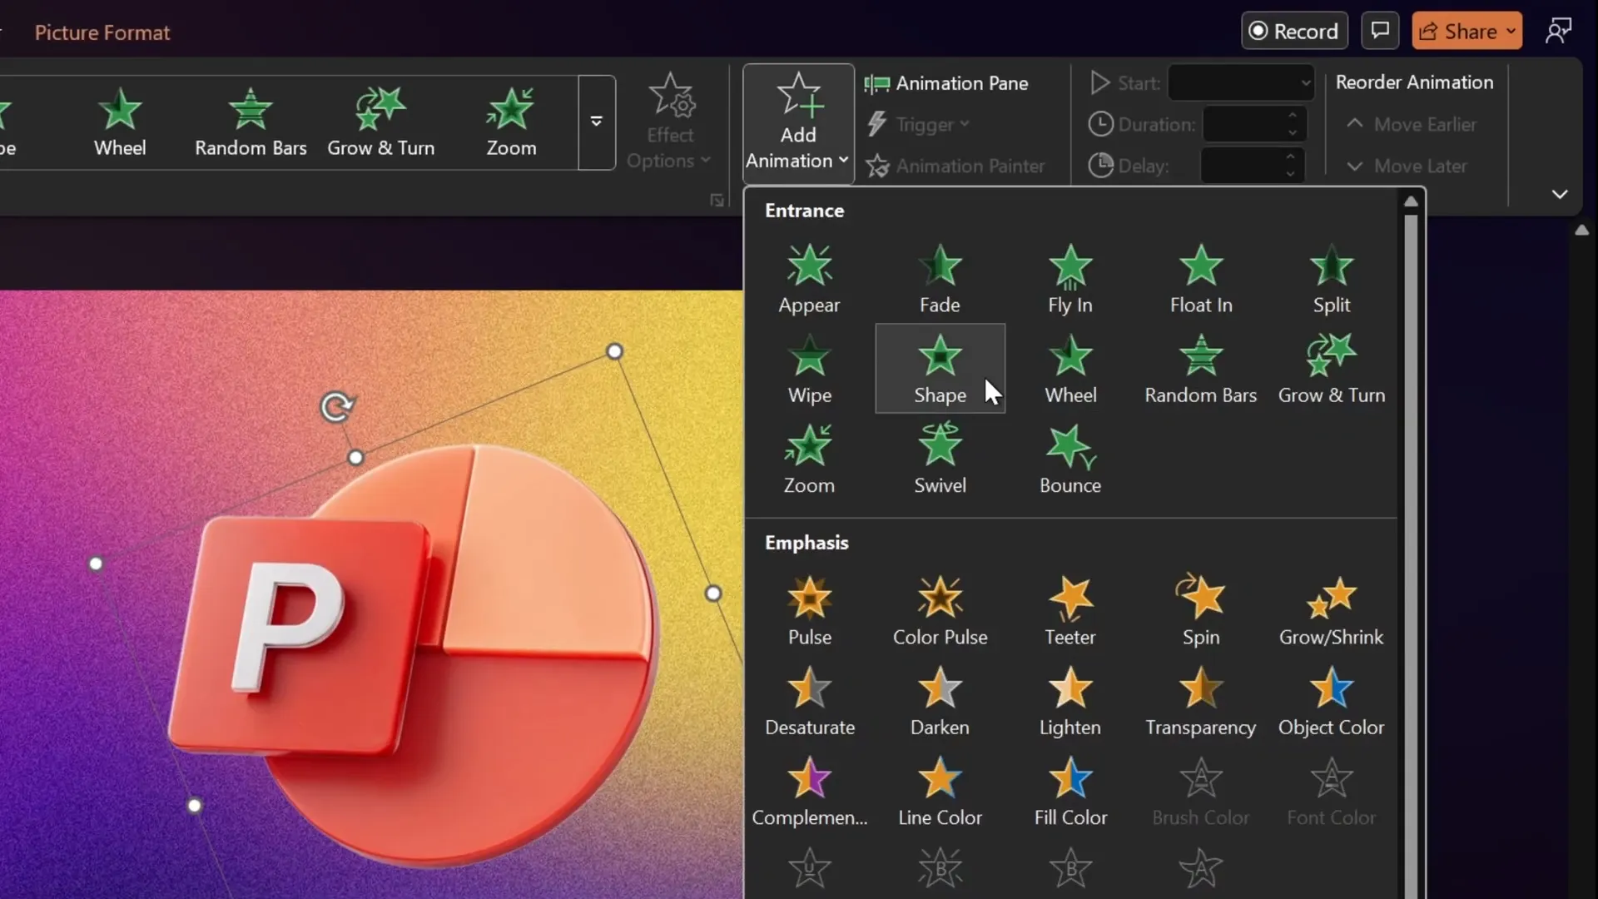Pick the Float In entrance animation
1598x899 pixels.
pyautogui.click(x=1201, y=279)
